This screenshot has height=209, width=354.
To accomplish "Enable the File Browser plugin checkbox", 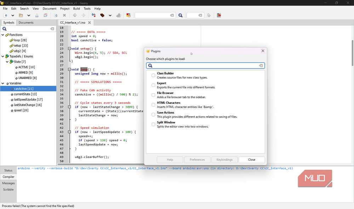I will click(x=153, y=95).
